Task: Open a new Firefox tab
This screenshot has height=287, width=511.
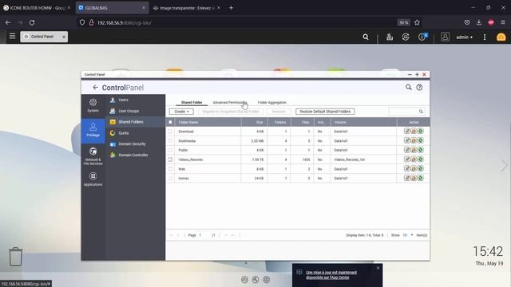Action: click(231, 8)
